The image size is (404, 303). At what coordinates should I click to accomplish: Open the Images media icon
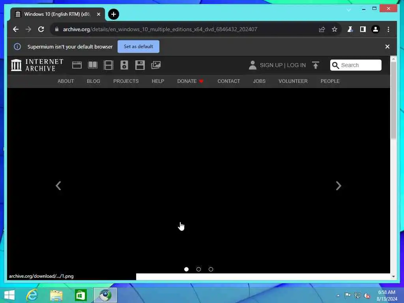156,65
